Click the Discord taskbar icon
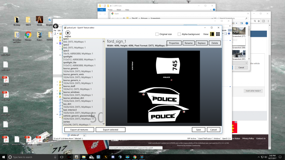285x160 pixels. 113,157
